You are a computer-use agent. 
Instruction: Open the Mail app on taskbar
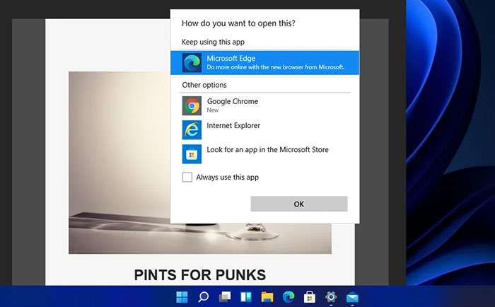coord(352,297)
